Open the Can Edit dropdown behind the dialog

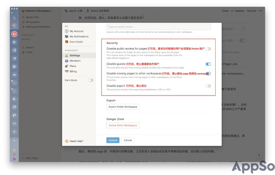click(x=229, y=40)
